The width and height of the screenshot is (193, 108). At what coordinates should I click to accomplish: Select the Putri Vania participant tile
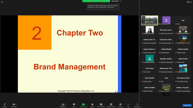tap(150, 68)
